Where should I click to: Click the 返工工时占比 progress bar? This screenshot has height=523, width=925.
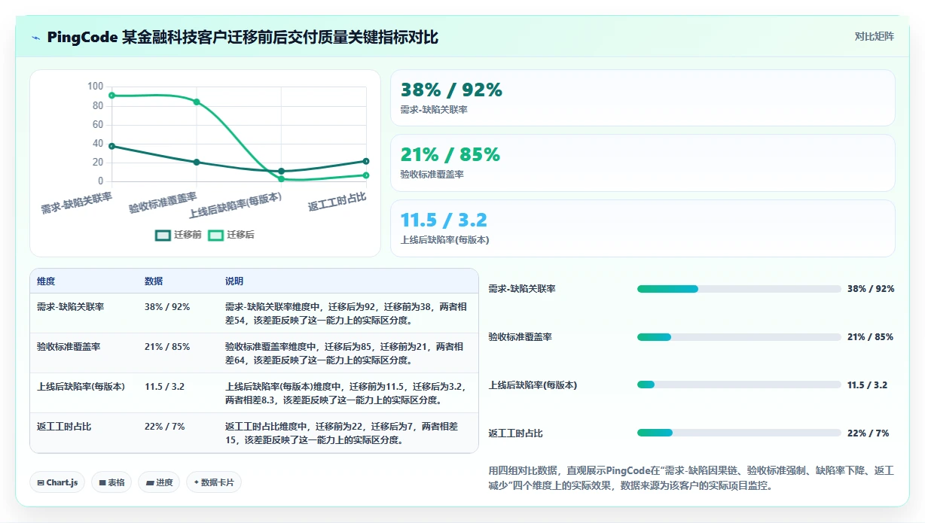[739, 433]
